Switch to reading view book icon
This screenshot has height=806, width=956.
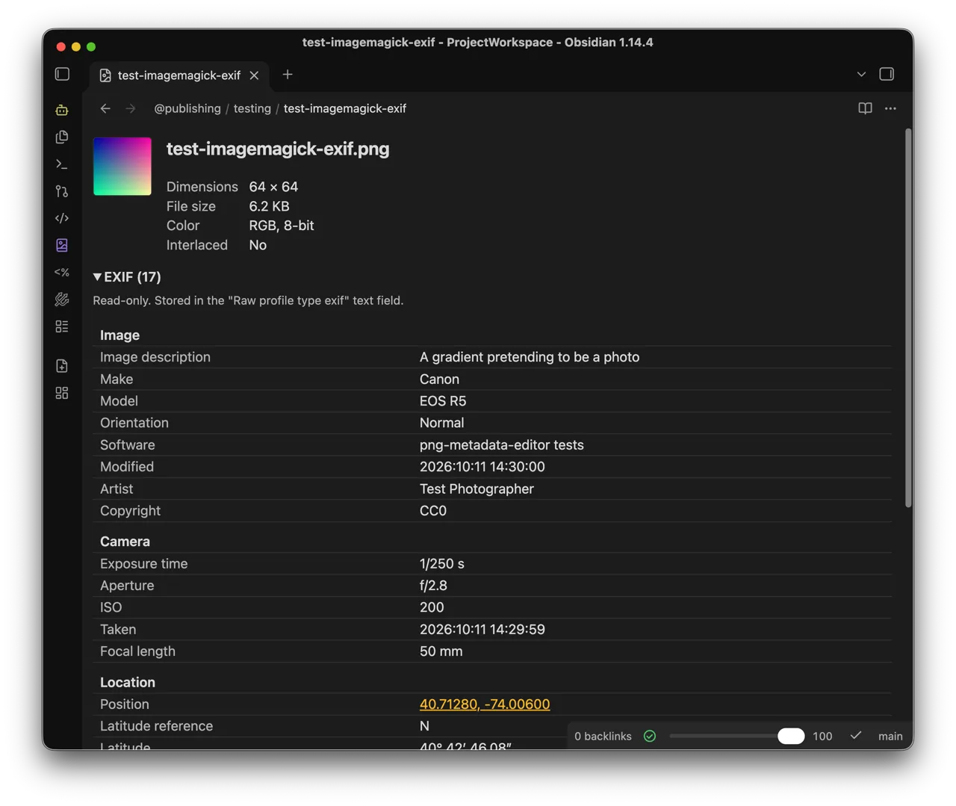pyautogui.click(x=865, y=108)
